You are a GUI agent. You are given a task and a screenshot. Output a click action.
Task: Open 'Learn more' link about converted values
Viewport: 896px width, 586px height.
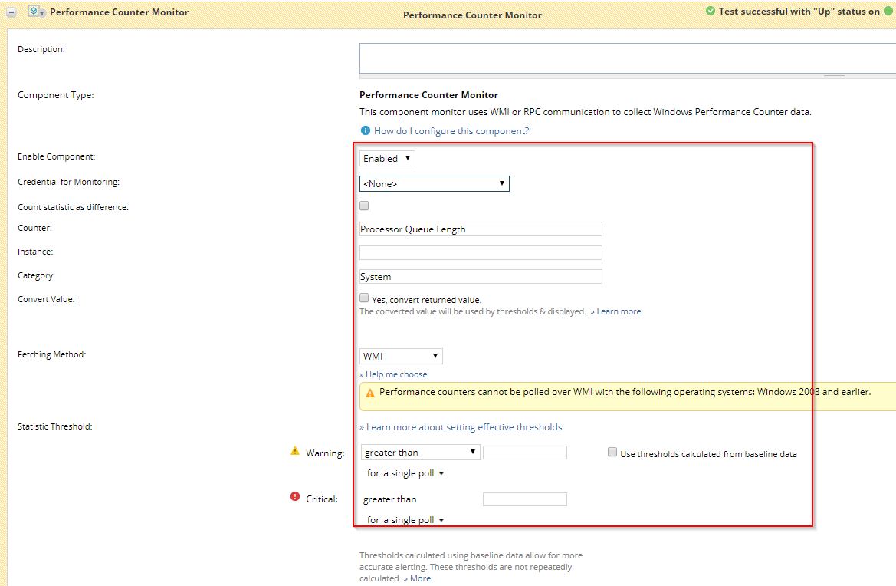pos(619,311)
